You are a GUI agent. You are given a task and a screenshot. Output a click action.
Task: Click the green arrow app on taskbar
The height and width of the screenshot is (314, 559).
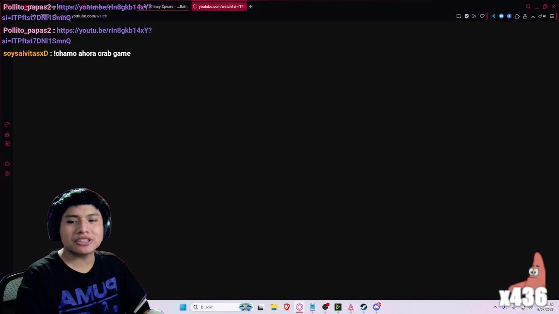click(338, 307)
